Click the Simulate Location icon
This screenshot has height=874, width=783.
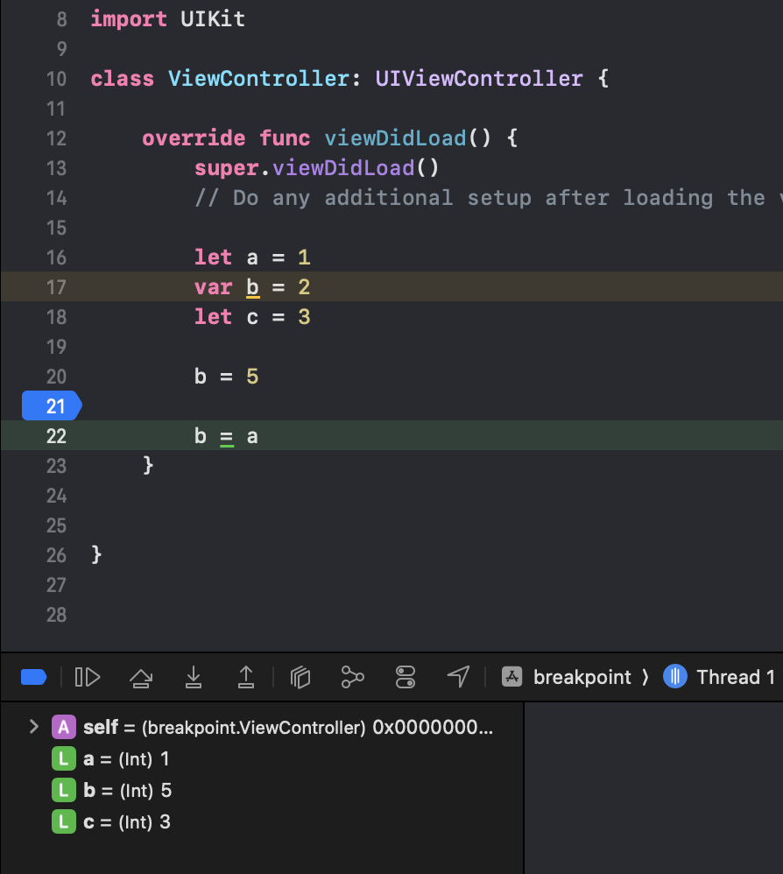(457, 677)
